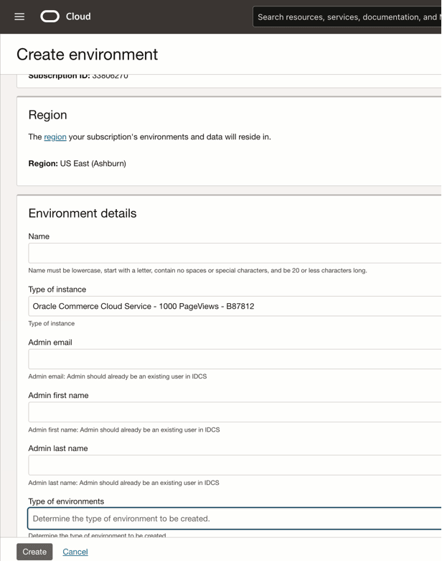Click the 'Admin first name: Admin should' hint
Viewport: 442px width, 561px height.
coord(124,430)
